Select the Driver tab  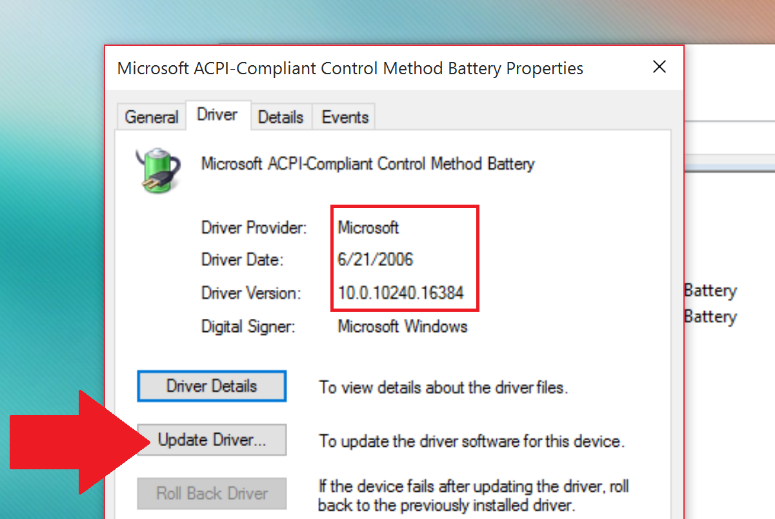[217, 115]
